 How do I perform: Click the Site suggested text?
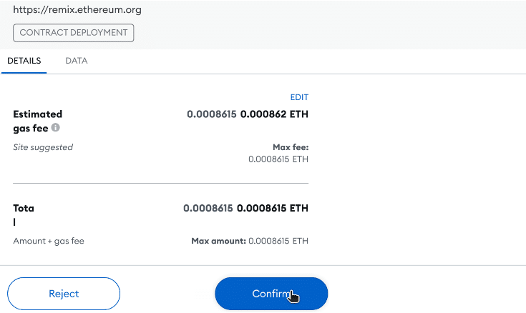[43, 147]
